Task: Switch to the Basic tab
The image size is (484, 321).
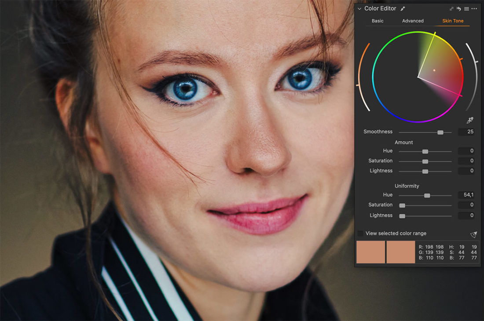Action: coord(378,21)
